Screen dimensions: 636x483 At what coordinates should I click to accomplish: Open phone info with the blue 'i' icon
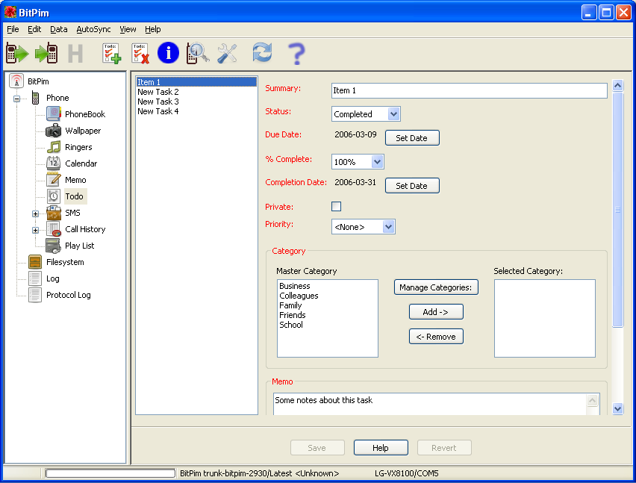169,53
